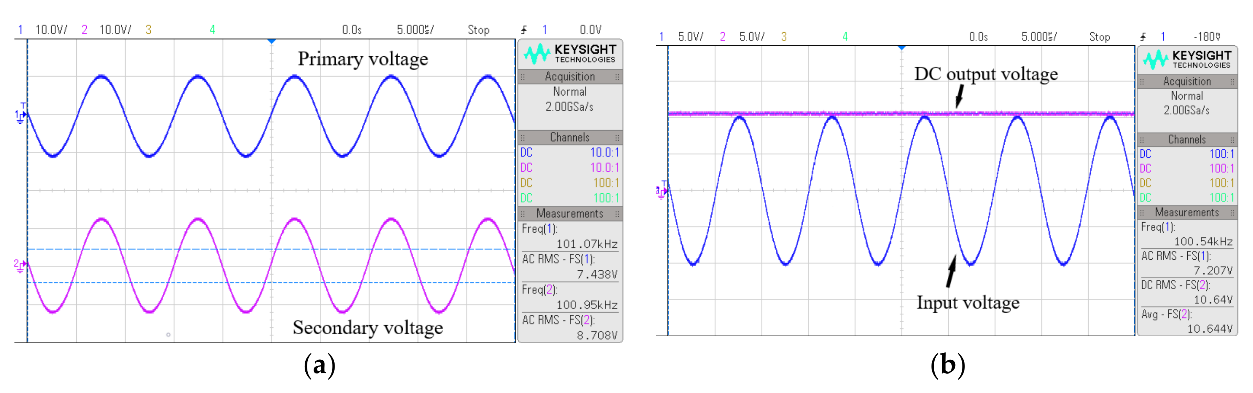Toggle channel 3 in the 10.0V/ scope header
The height and width of the screenshot is (393, 1253).
click(148, 30)
